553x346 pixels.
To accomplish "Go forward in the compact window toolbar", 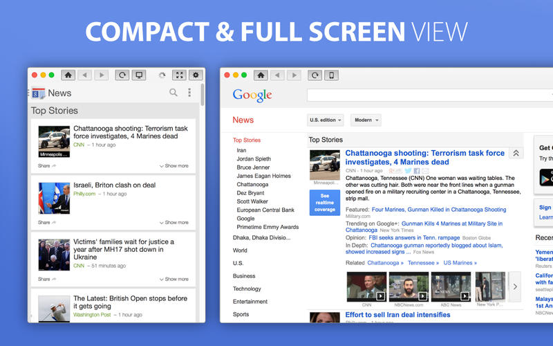I will pyautogui.click(x=102, y=75).
